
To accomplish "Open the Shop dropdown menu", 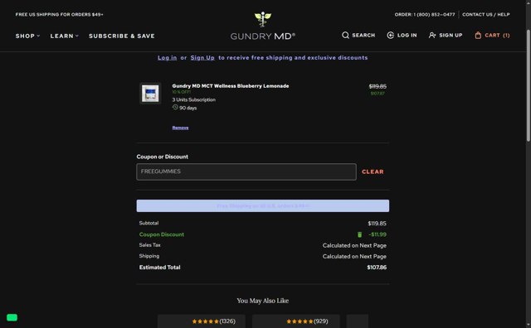I will [x=27, y=36].
